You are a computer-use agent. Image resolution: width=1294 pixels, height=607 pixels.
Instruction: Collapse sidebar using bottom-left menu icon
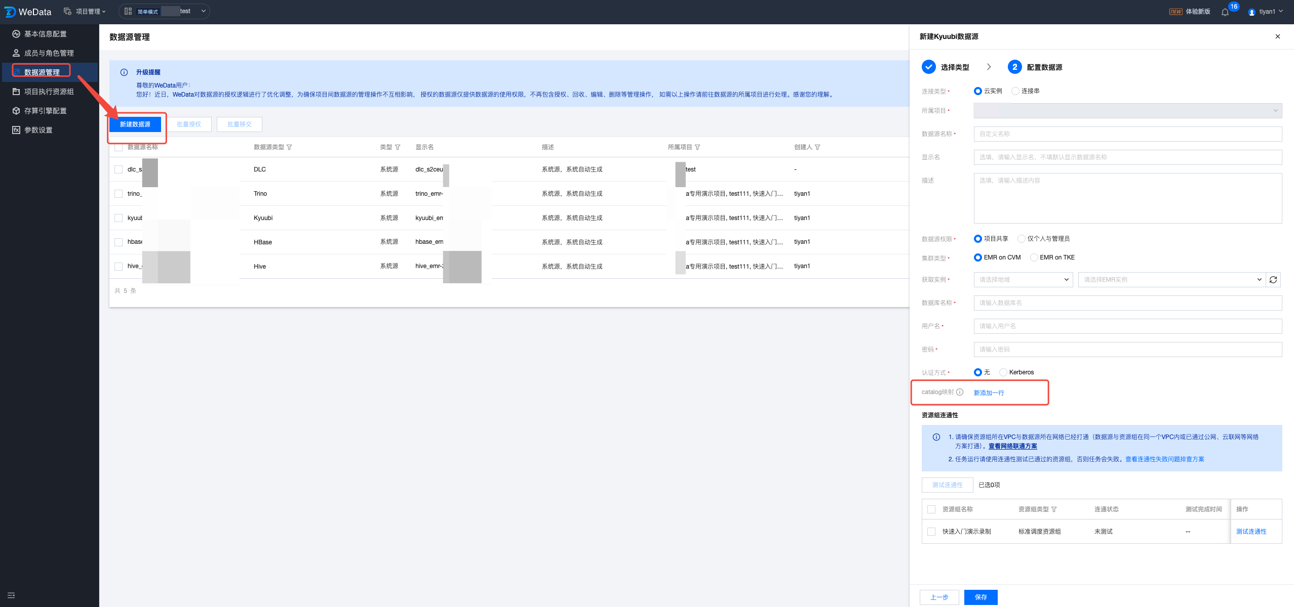11,595
